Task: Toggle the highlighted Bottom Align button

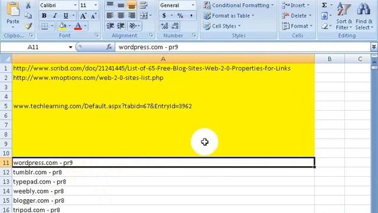Action: point(132,5)
